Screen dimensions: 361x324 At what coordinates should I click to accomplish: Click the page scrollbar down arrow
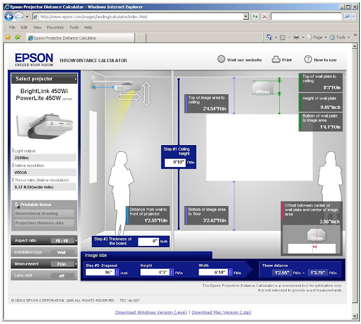[355, 317]
